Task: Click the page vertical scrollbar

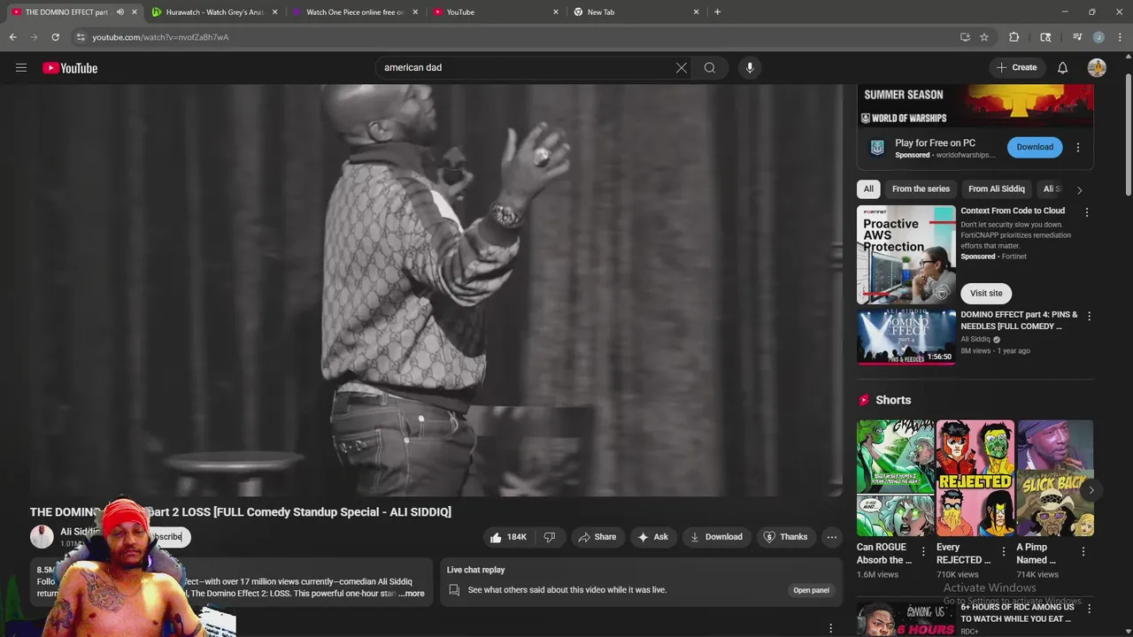Action: [x=1129, y=133]
